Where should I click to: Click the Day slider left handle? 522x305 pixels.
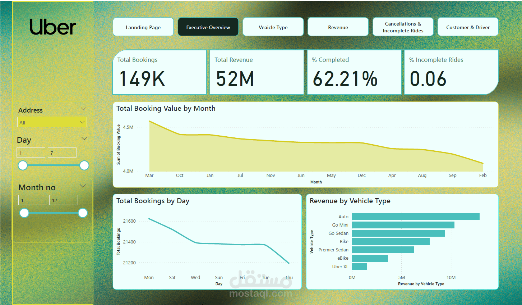click(x=23, y=165)
